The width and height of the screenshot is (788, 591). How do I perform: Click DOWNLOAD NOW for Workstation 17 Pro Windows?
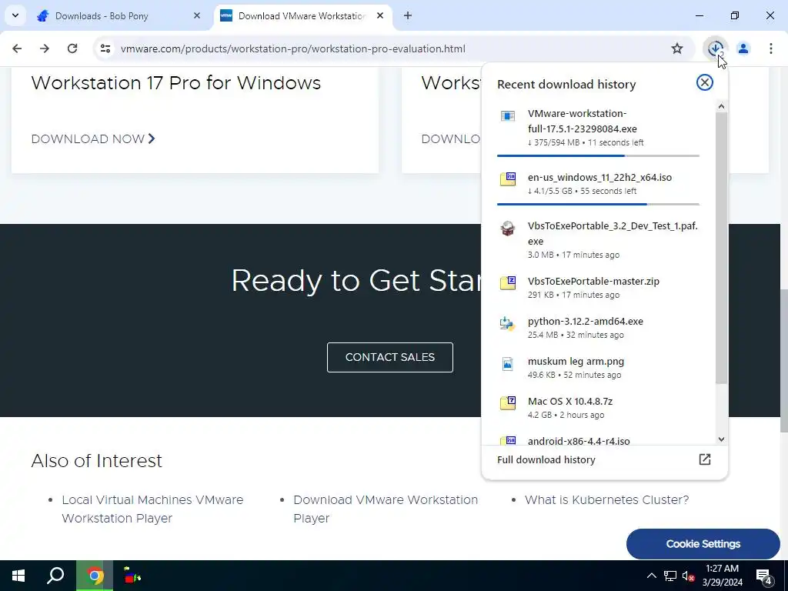tap(93, 139)
